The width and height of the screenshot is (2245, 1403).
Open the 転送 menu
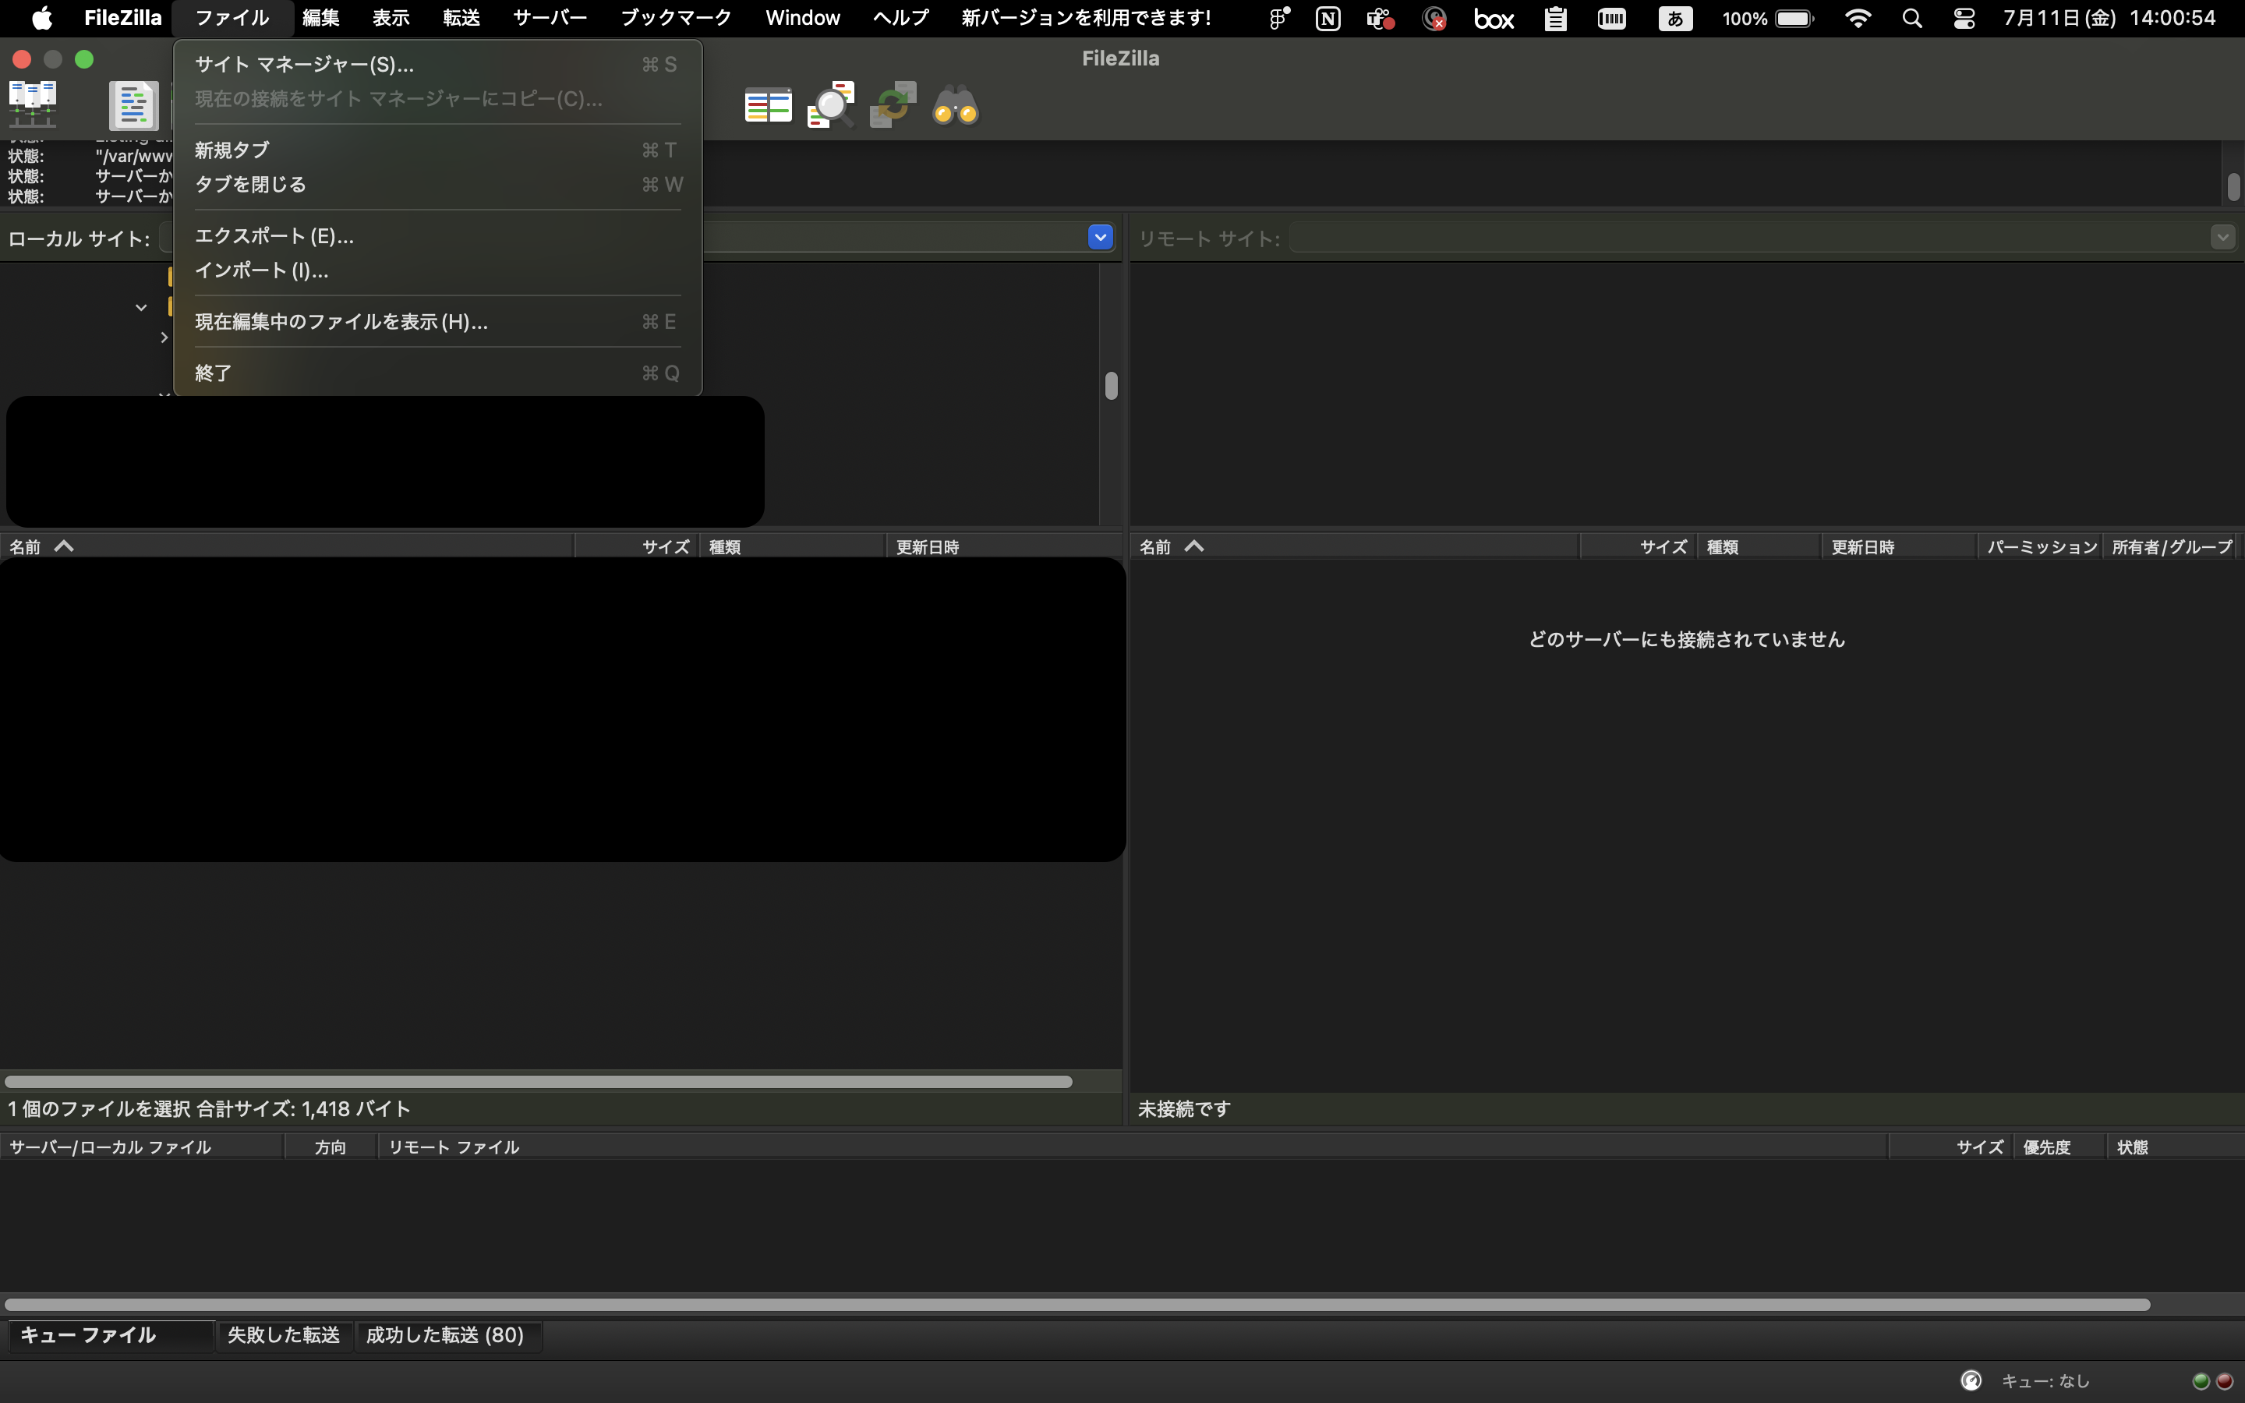coord(461,18)
